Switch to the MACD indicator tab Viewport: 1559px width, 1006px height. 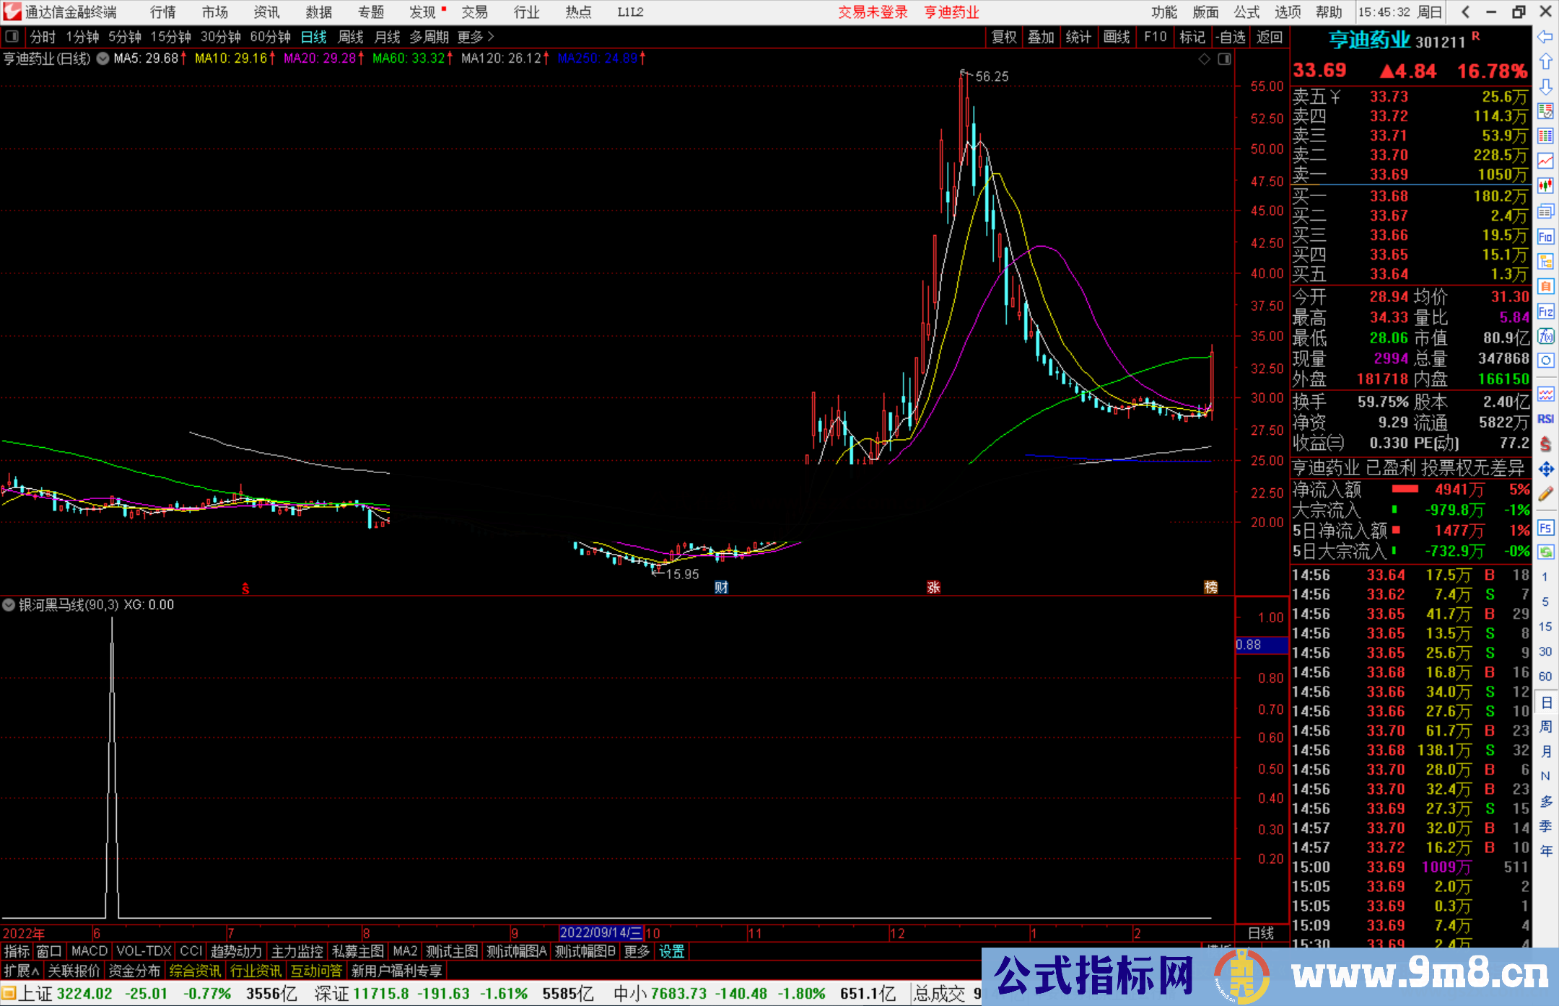(x=89, y=951)
